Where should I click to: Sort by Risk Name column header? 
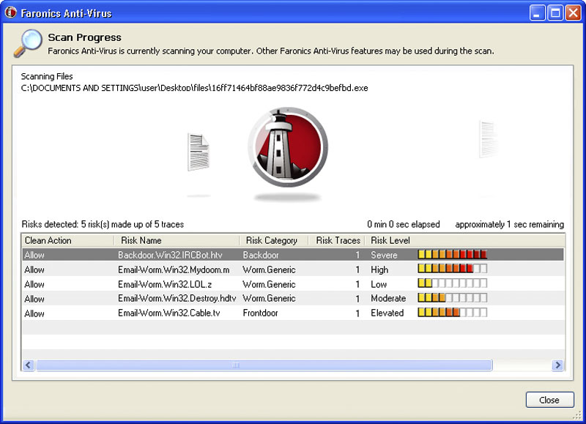(177, 240)
